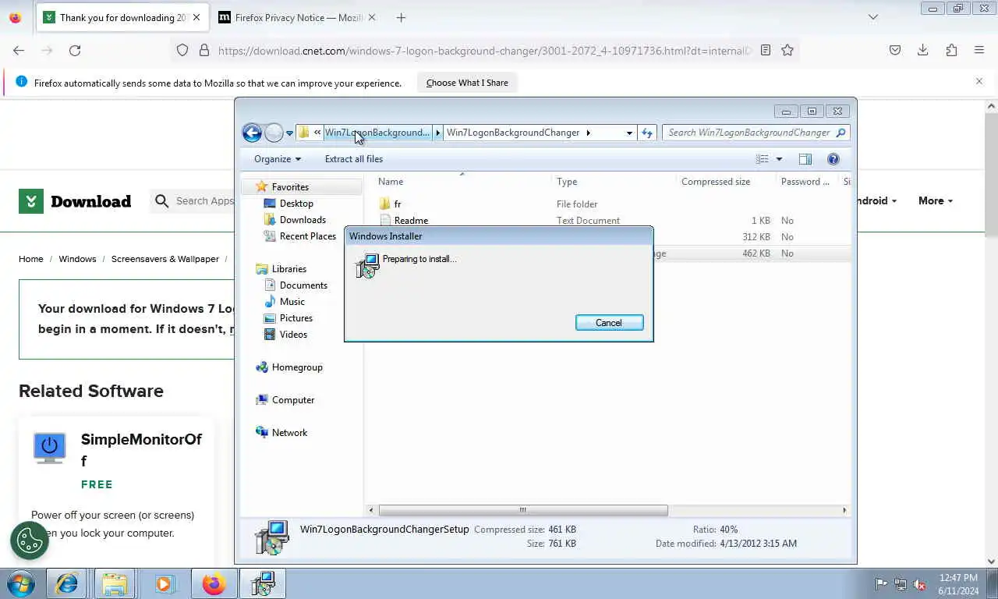The image size is (998, 599).
Task: Select Favorites in navigation pane
Action: click(x=290, y=187)
